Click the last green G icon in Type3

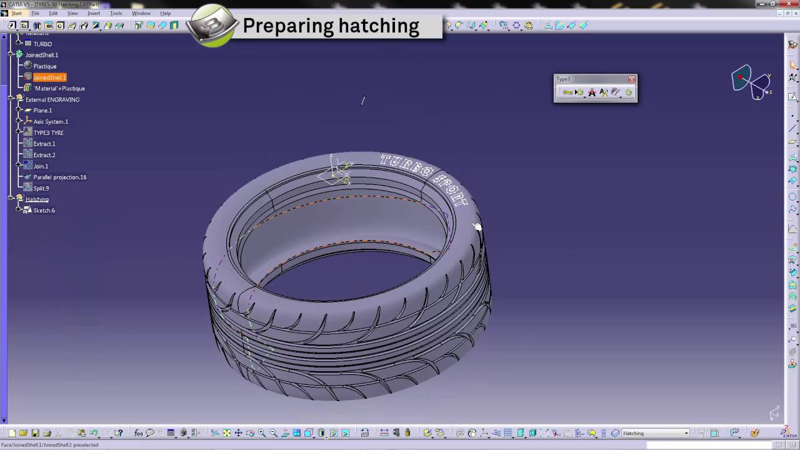tap(629, 92)
